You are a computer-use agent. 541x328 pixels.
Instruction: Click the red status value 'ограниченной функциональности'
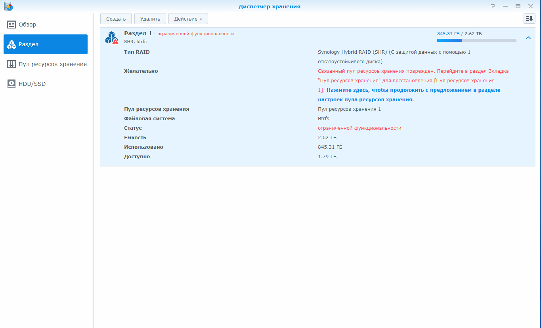click(x=359, y=128)
